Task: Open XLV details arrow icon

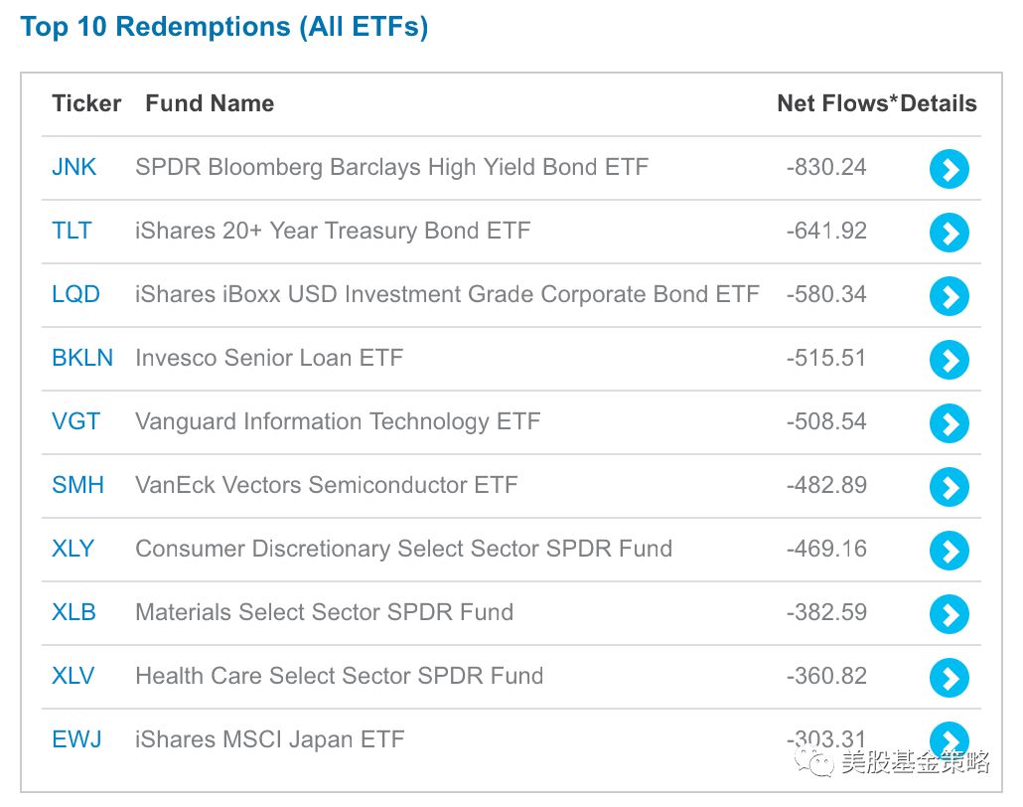Action: (x=949, y=678)
